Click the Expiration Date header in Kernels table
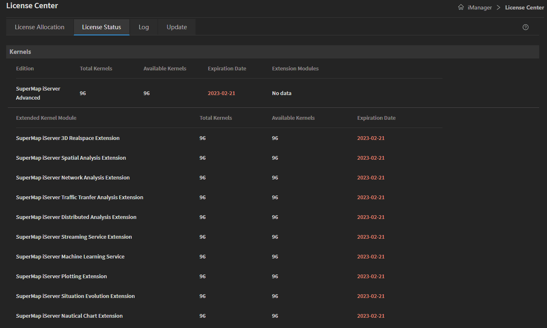The height and width of the screenshot is (328, 547). (227, 68)
